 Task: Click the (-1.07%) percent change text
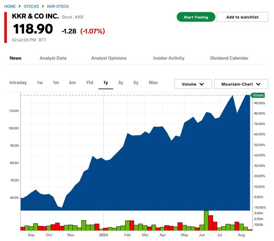point(92,31)
